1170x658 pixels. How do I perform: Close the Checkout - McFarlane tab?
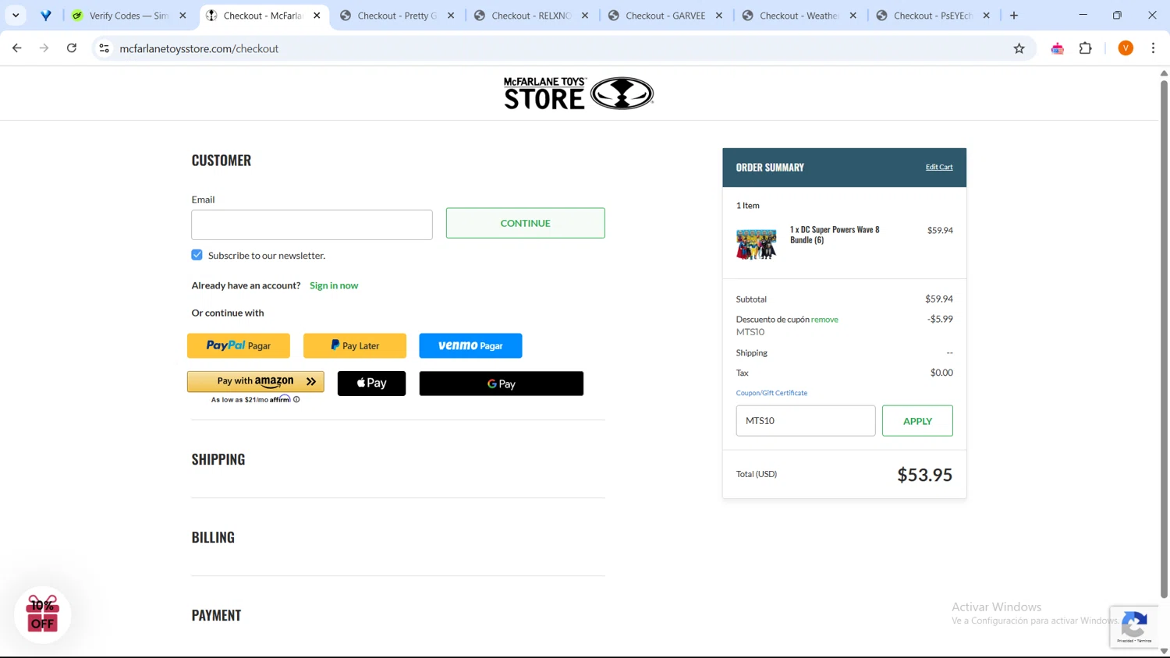[317, 16]
